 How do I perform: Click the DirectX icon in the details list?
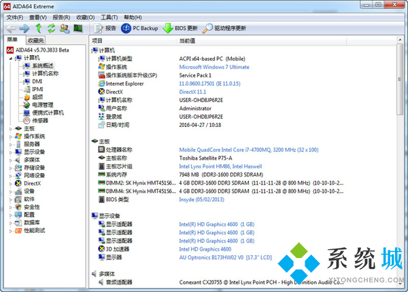pos(101,92)
